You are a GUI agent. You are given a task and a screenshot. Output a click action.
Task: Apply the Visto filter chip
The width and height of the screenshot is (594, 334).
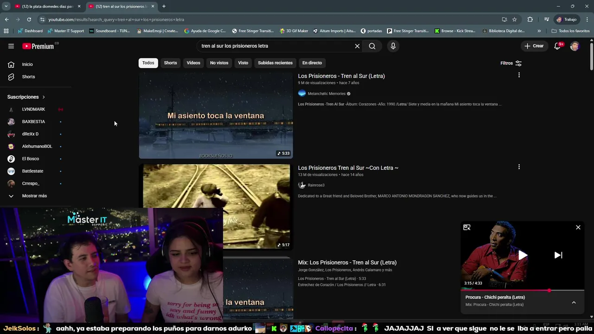(243, 63)
